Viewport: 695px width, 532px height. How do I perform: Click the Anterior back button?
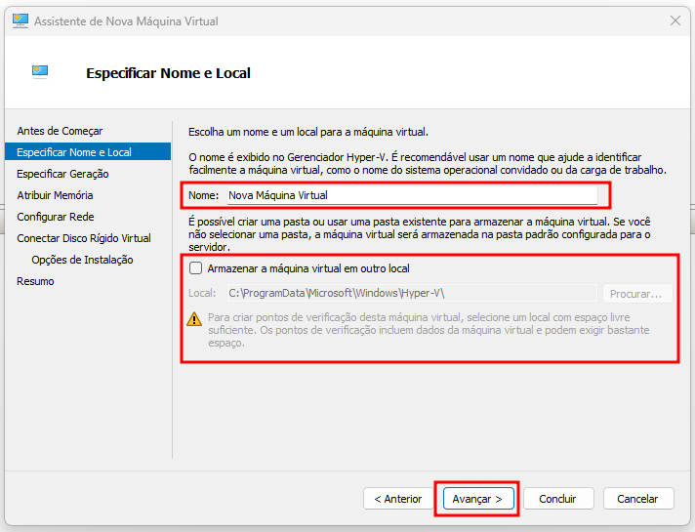398,499
